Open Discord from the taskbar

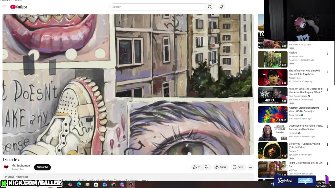122,185
